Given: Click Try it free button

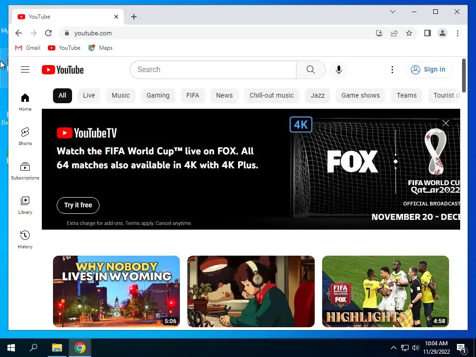Looking at the screenshot, I should coord(78,205).
